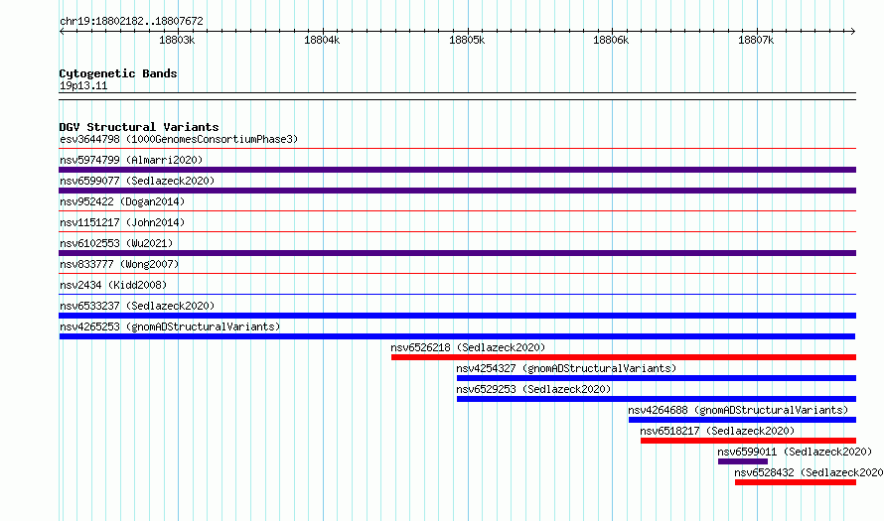Select the red bar under nsv6528432
Viewport: 884px width, 521px height.
[x=796, y=482]
